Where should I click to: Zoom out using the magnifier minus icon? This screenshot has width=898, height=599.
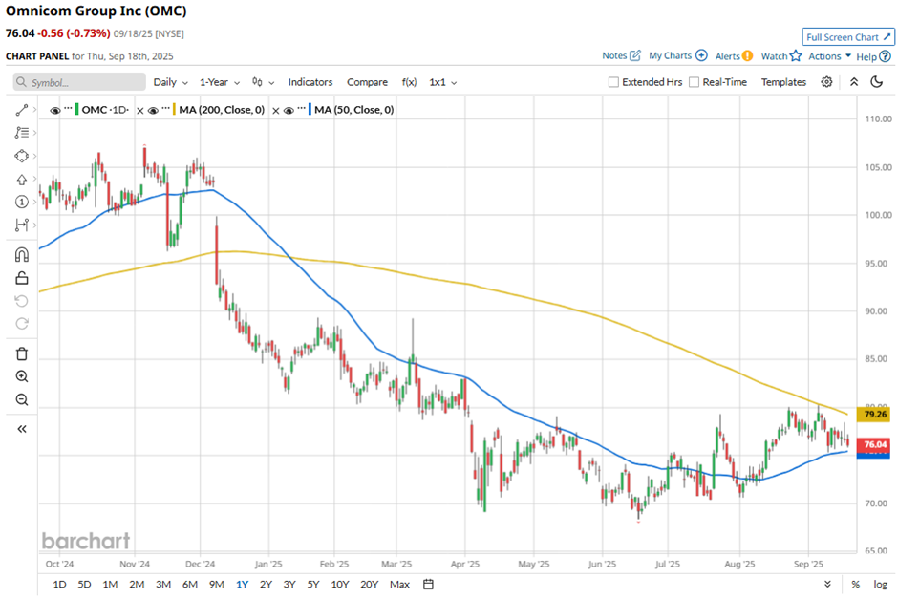point(21,400)
